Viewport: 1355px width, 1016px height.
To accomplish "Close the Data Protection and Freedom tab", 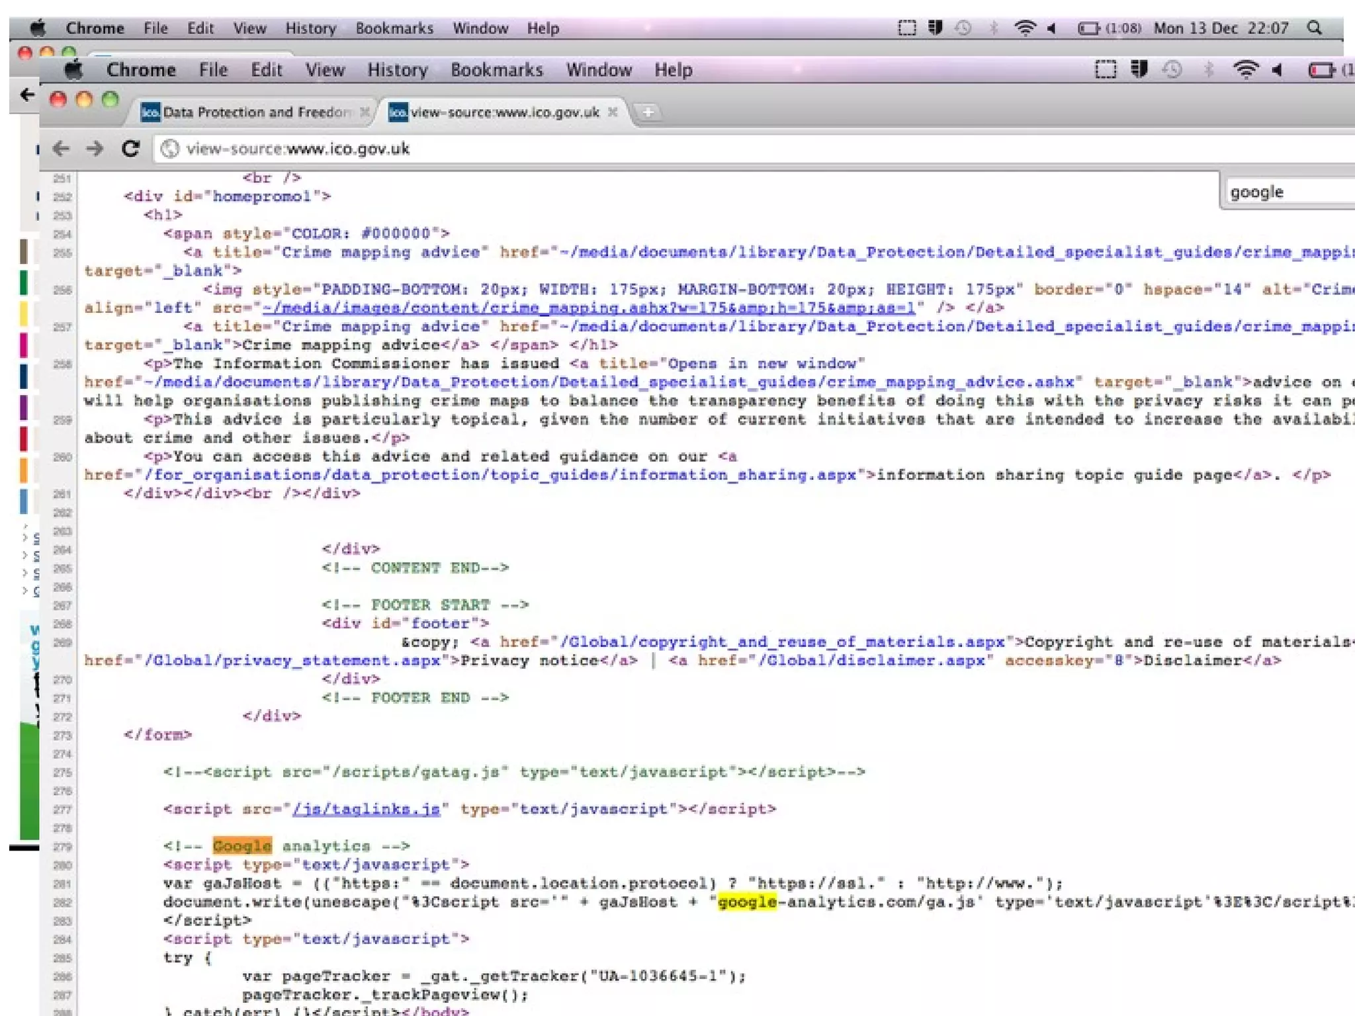I will point(365,112).
